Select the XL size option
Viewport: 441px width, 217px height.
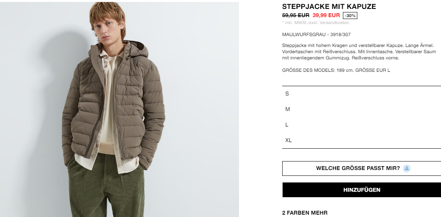362,140
